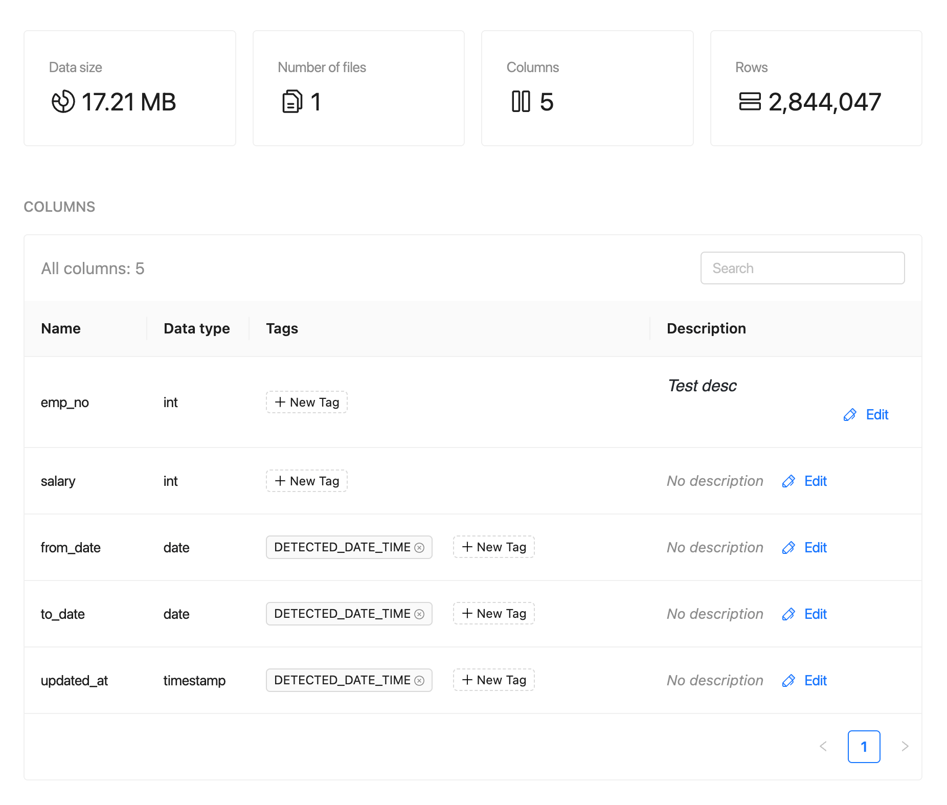Add a new tag to updated_at
Screen dimensions: 947x805
tap(494, 680)
